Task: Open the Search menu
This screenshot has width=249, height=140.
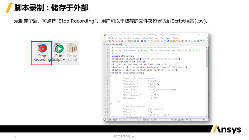Action: pyautogui.click(x=115, y=38)
